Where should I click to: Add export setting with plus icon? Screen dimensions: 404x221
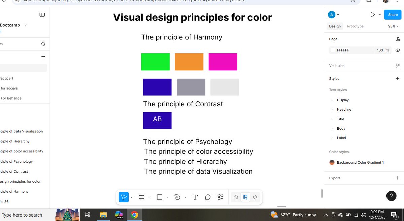(398, 178)
